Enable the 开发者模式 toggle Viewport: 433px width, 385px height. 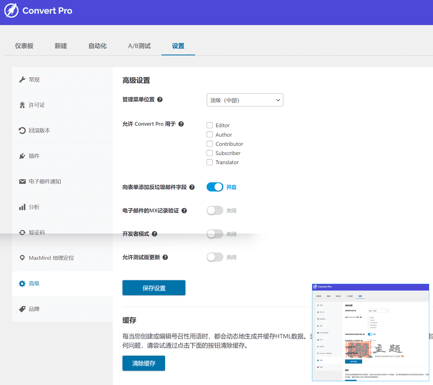pos(215,234)
